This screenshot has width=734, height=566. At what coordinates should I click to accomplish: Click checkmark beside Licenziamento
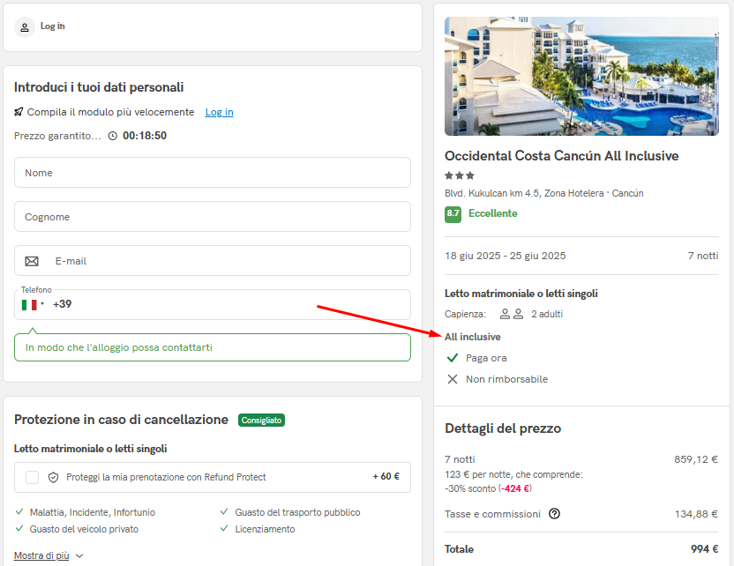point(224,529)
